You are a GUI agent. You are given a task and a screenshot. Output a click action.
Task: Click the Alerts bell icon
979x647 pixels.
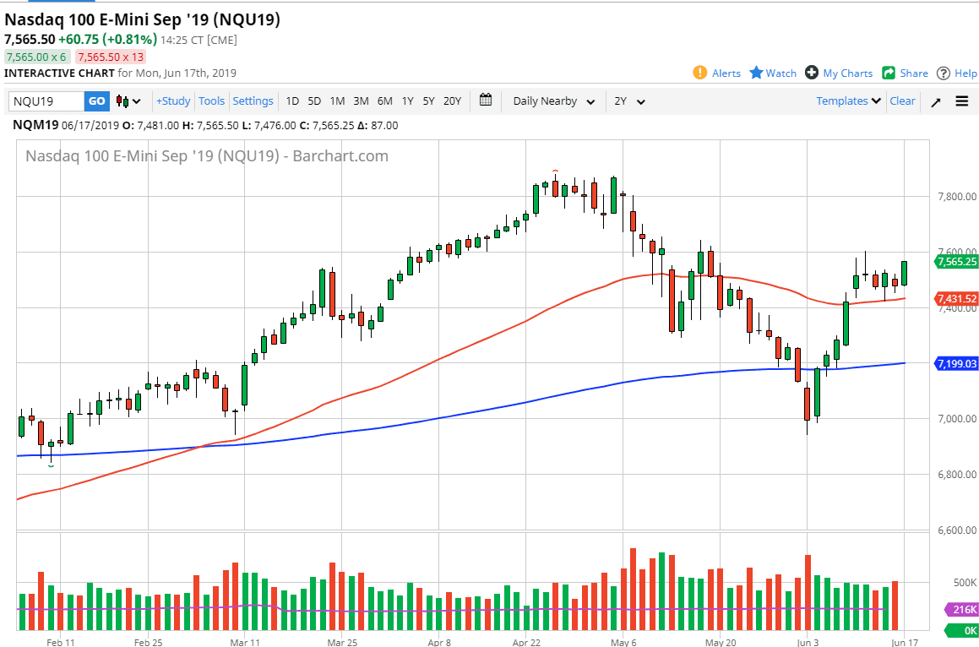(x=699, y=73)
